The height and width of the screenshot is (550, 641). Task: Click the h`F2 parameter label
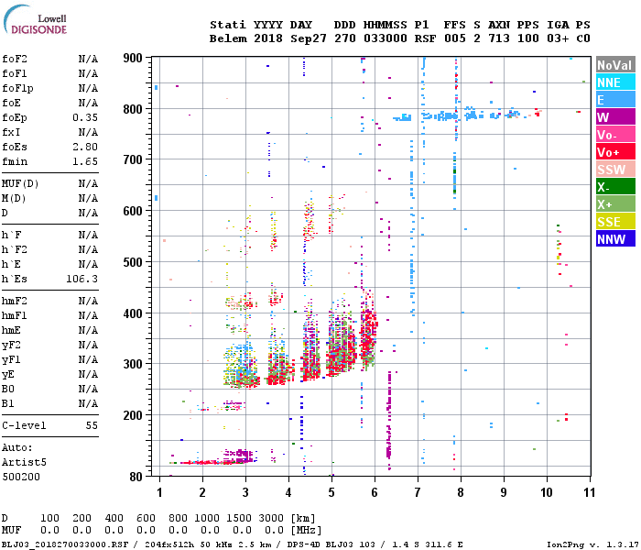(x=15, y=249)
